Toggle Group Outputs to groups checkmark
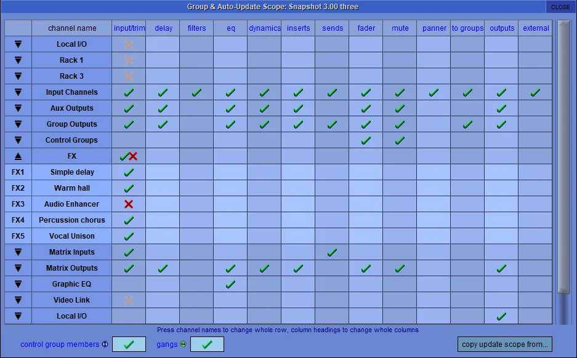This screenshot has height=358, width=577. pyautogui.click(x=468, y=124)
